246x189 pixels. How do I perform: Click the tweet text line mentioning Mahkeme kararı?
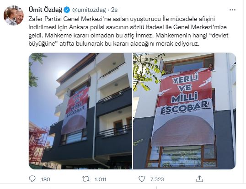click(128, 36)
